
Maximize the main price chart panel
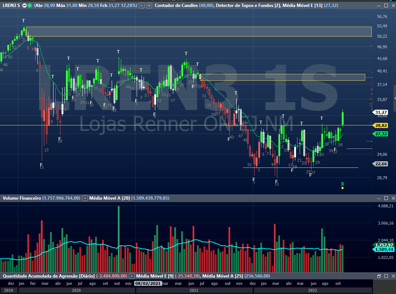click(x=386, y=5)
